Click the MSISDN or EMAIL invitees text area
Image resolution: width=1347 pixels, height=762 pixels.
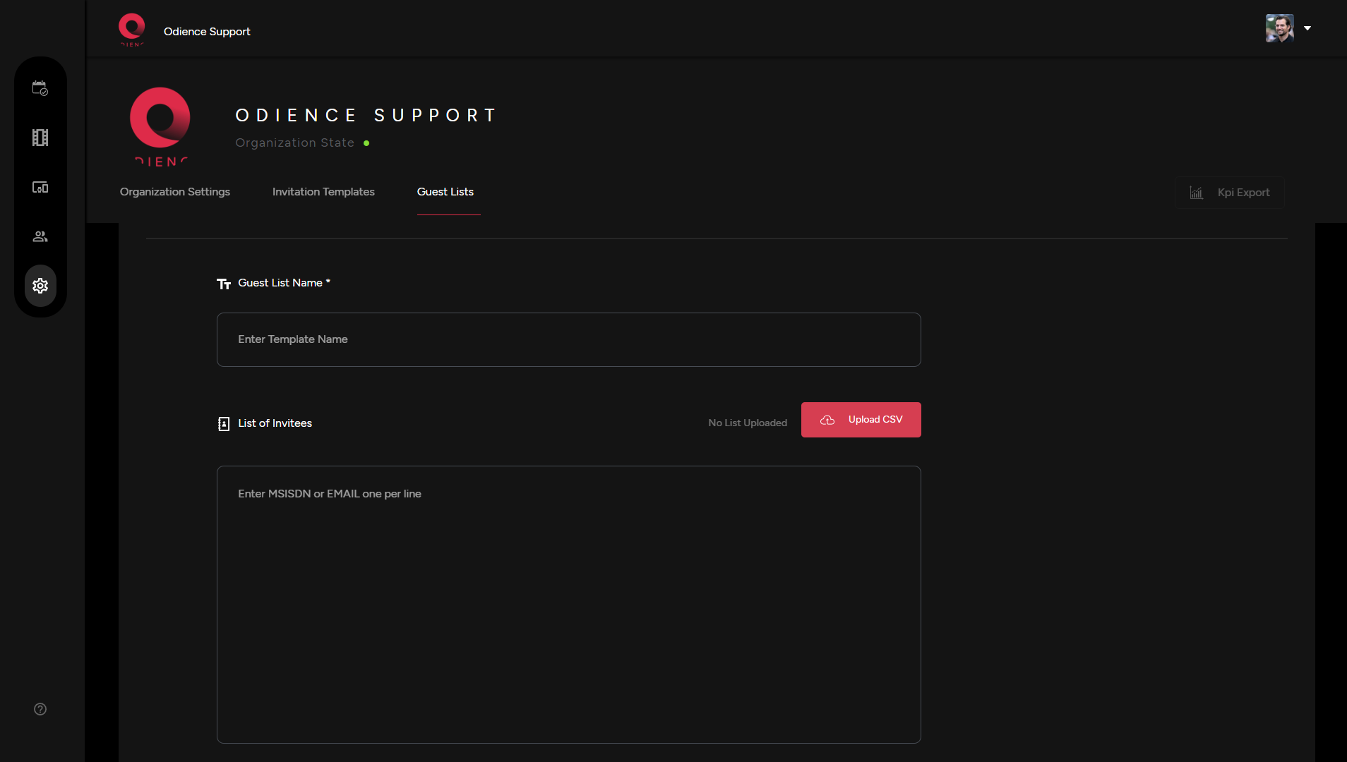pyautogui.click(x=568, y=604)
